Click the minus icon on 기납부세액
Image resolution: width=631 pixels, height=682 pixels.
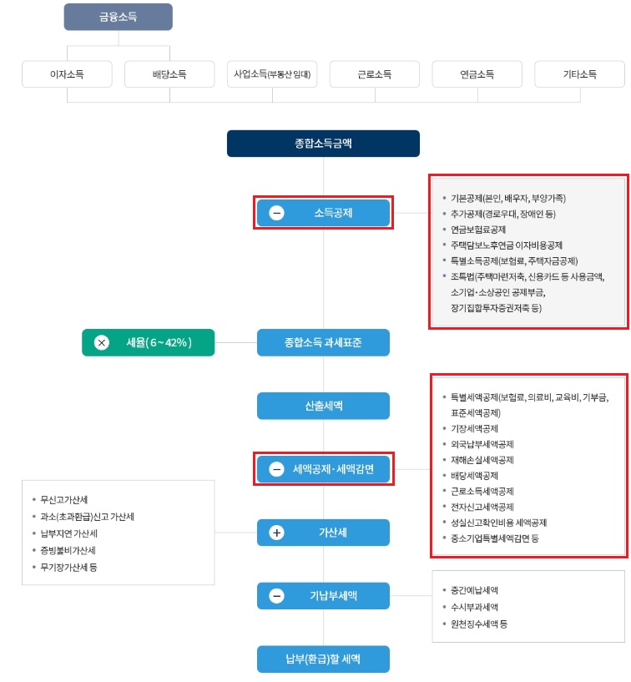point(276,595)
